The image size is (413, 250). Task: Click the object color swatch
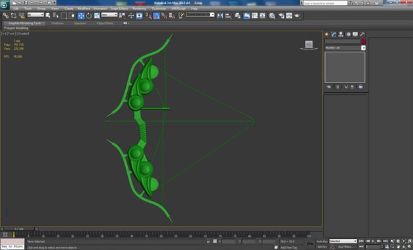(x=363, y=41)
